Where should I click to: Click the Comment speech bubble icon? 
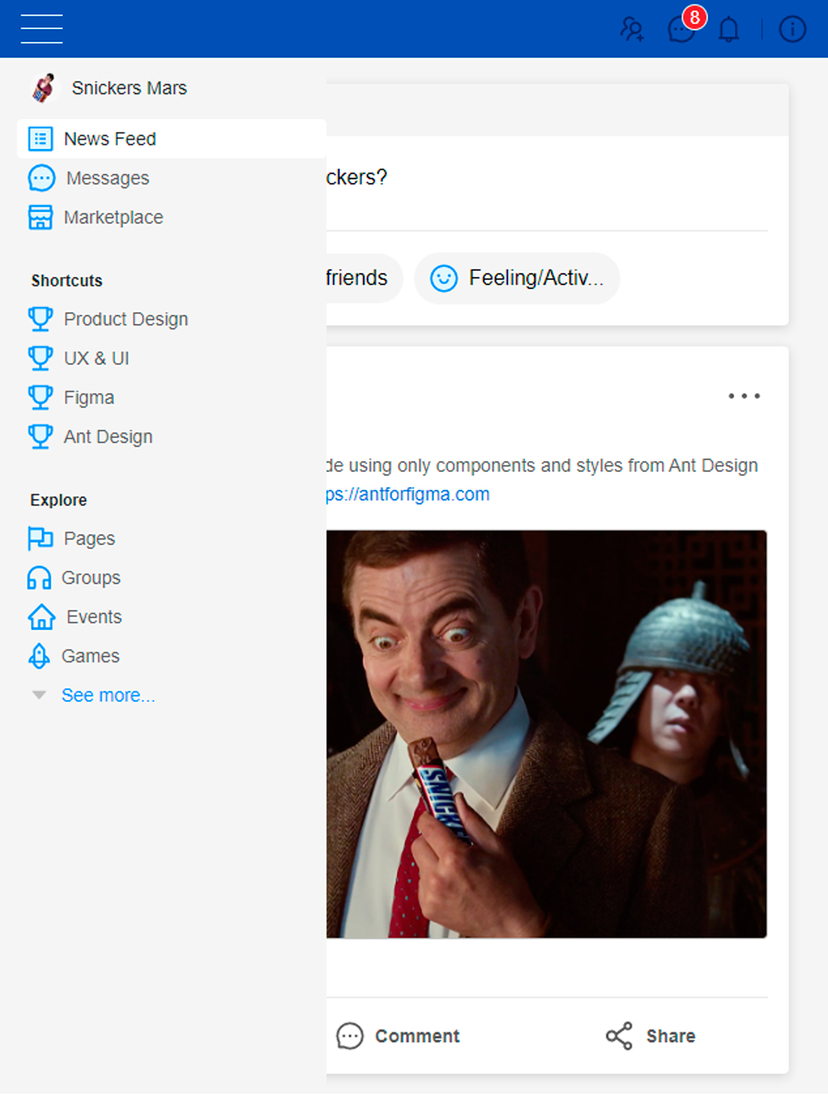(350, 1036)
